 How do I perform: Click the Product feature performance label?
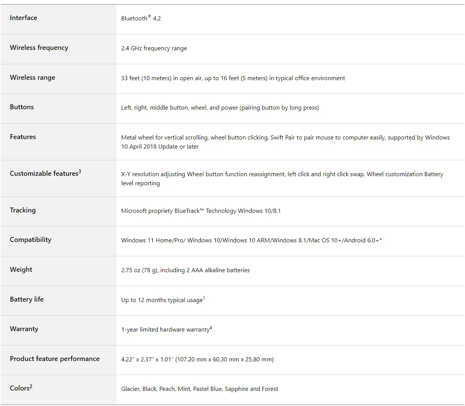point(55,359)
